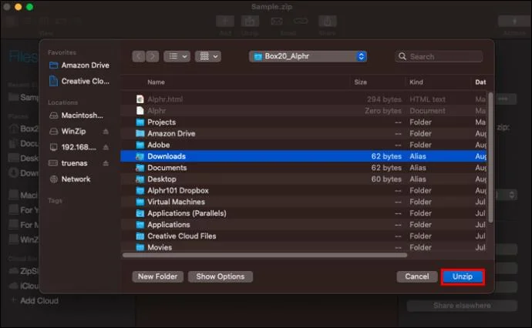Image resolution: width=532 pixels, height=328 pixels.
Task: Click the forward navigation arrow
Action: (x=153, y=56)
